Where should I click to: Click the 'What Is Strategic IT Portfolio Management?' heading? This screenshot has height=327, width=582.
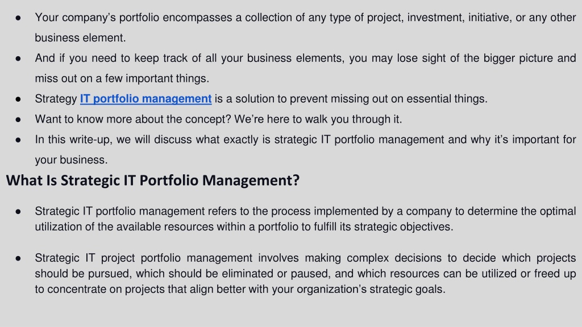tap(152, 180)
